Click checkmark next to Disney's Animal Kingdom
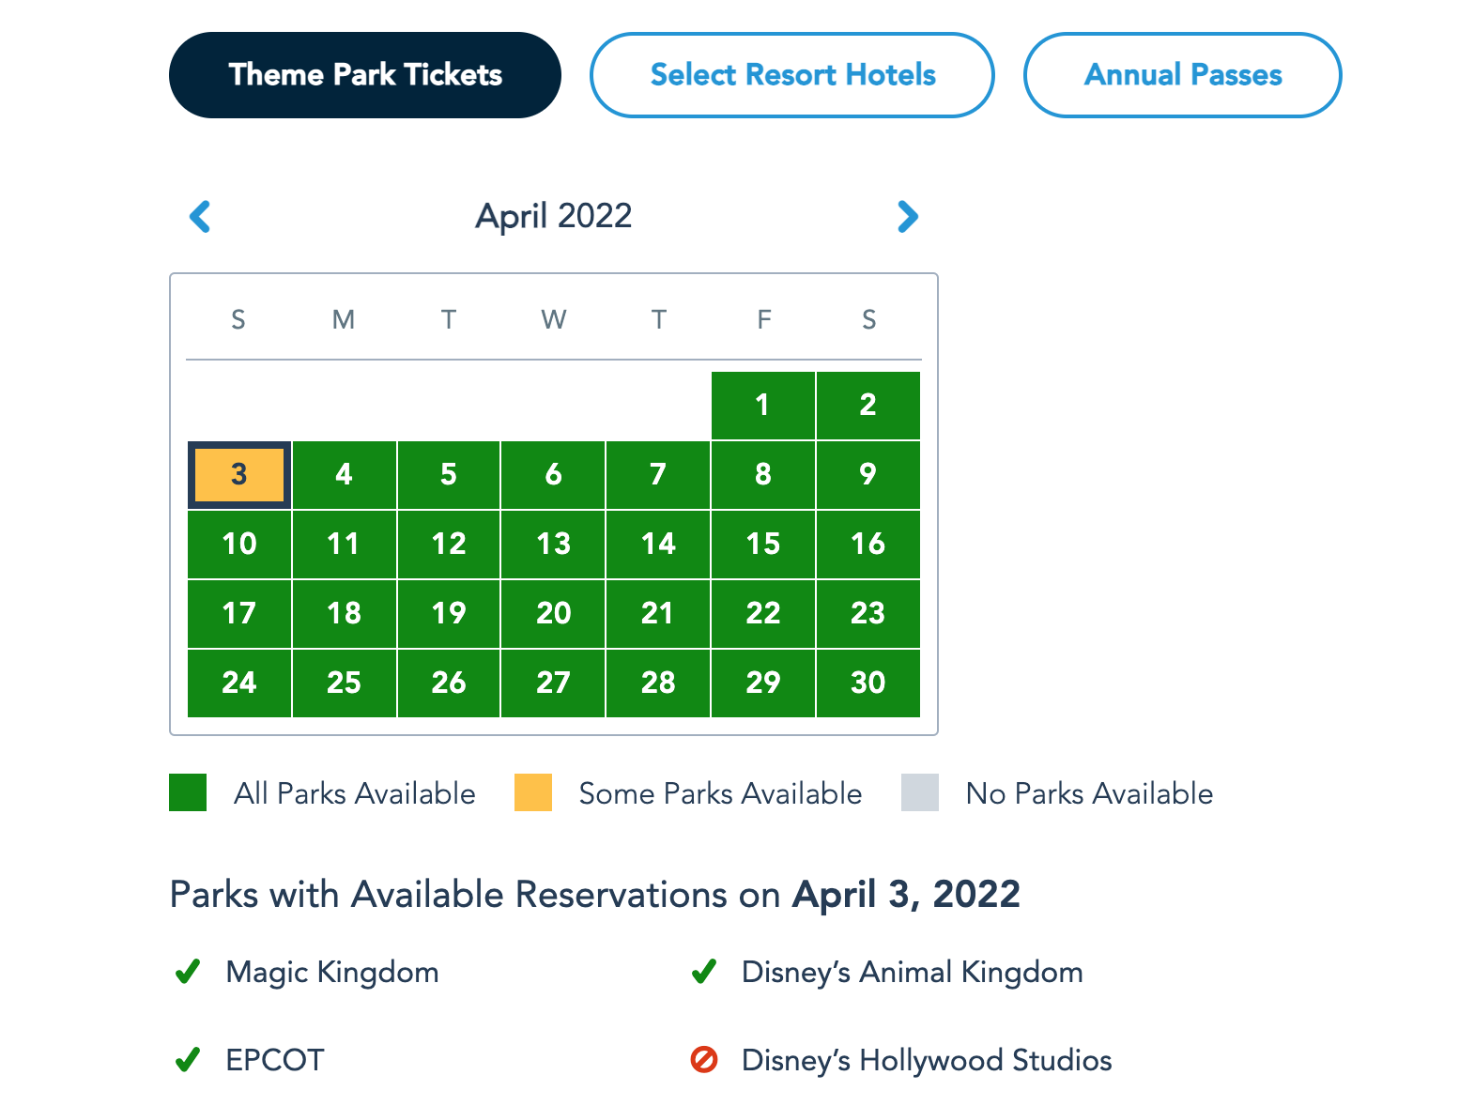 tap(704, 972)
